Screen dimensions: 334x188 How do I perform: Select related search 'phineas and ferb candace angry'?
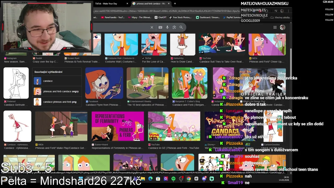(57, 91)
